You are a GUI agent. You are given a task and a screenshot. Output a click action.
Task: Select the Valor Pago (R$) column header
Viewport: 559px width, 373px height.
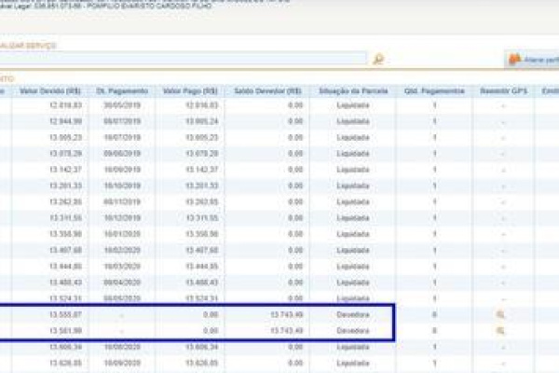tap(190, 91)
